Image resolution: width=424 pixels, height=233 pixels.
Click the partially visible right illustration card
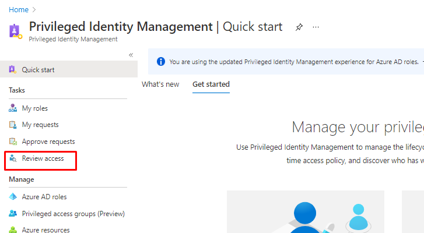413,213
